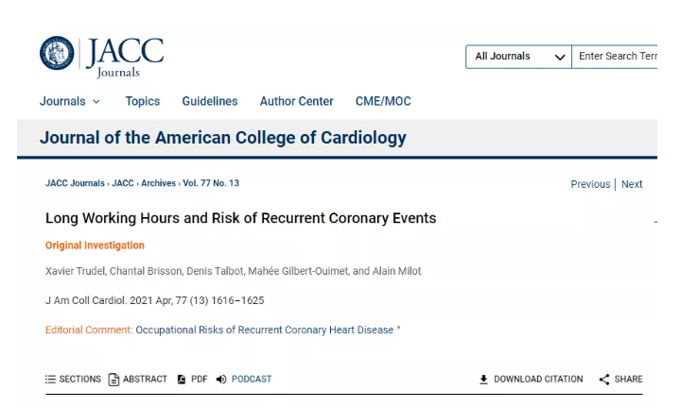Click the Abstract document icon
The image size is (681, 407).
coord(113,380)
